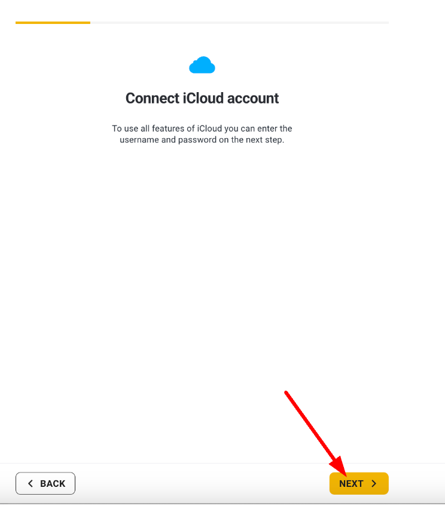Click the "username and password" text line
Viewport: 445px width, 506px height.
202,140
